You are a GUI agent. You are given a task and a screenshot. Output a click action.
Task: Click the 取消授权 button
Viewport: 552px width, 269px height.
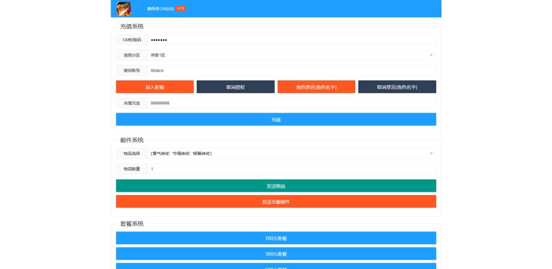(236, 87)
